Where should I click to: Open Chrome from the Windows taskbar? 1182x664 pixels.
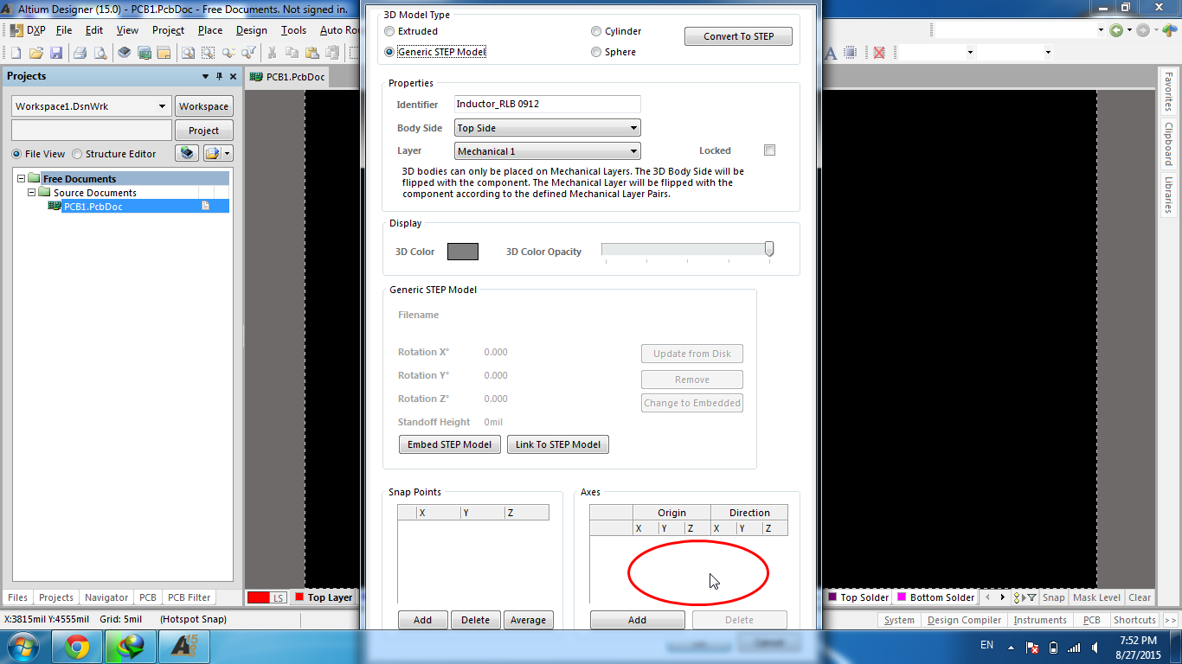pos(77,646)
